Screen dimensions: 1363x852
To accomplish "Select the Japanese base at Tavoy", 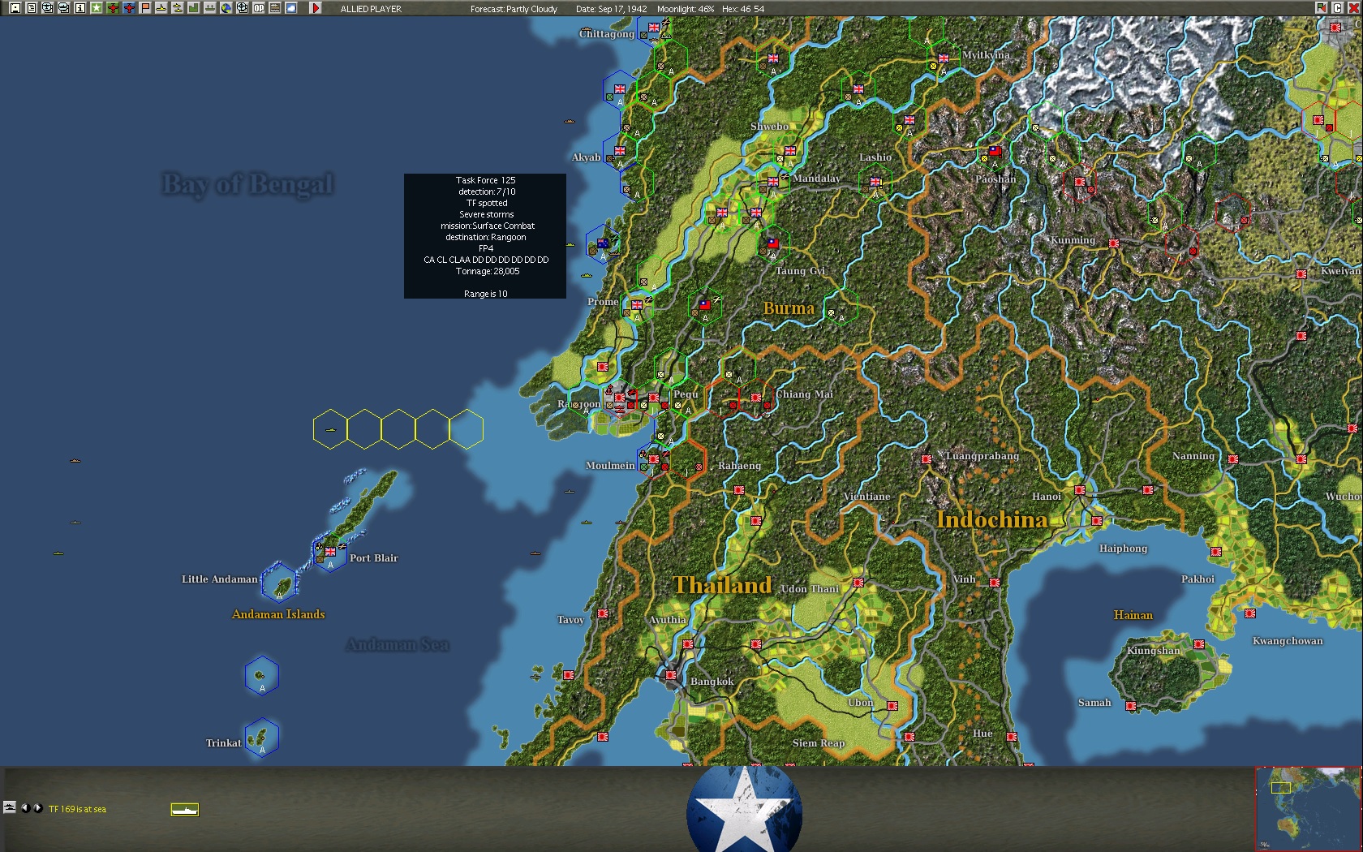I will click(603, 613).
